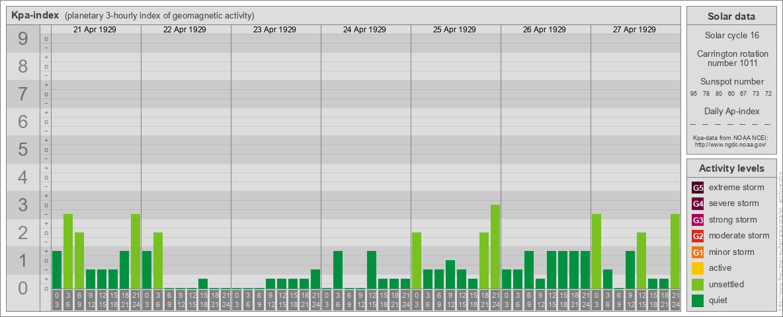The image size is (783, 317).
Task: Click the G5 extreme storm badge
Action: [x=698, y=188]
